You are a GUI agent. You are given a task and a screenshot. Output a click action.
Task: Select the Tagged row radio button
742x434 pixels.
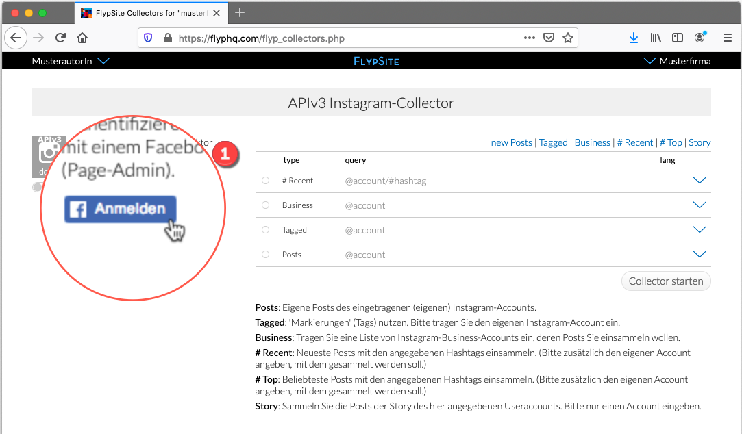[265, 230]
